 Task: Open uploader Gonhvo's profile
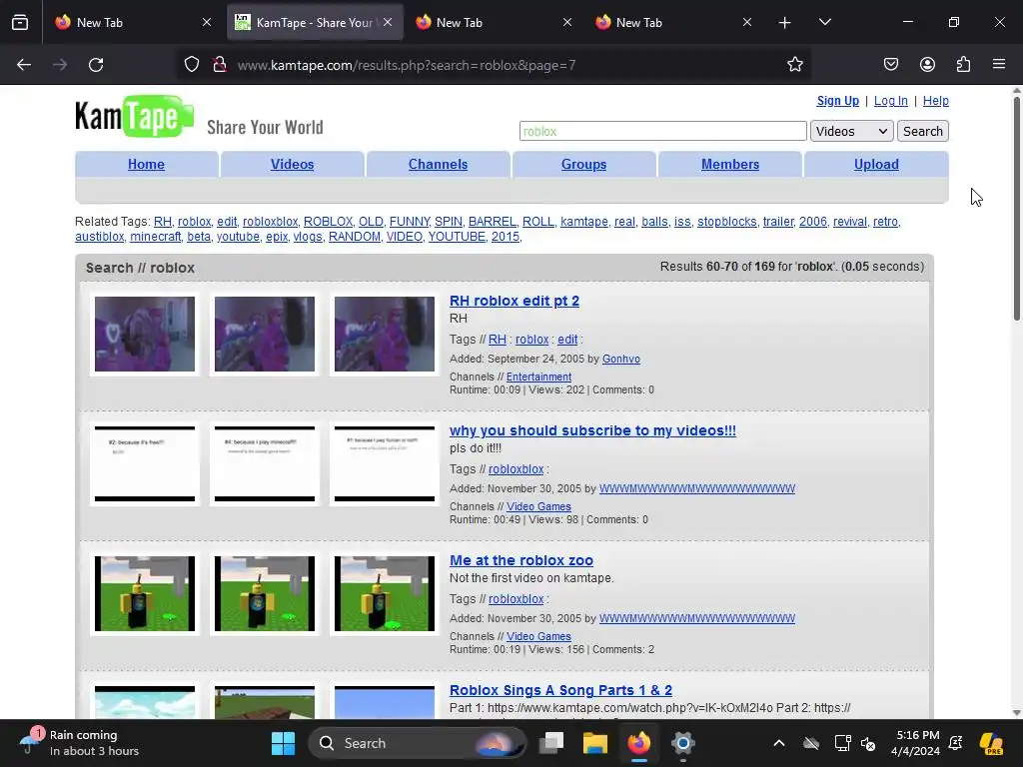621,359
